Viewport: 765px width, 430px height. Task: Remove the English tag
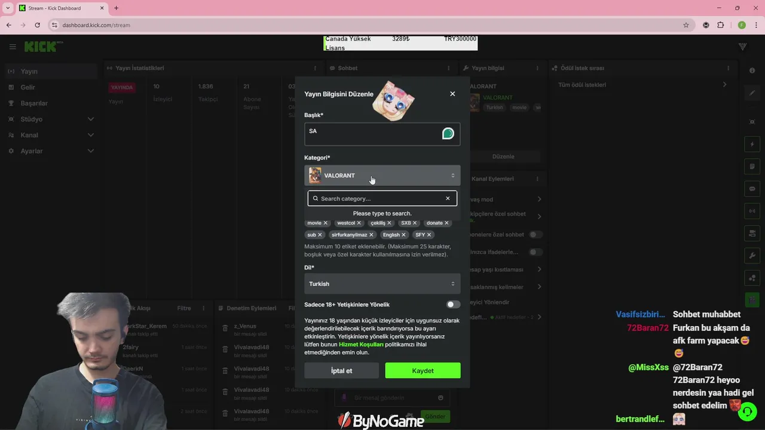click(403, 235)
